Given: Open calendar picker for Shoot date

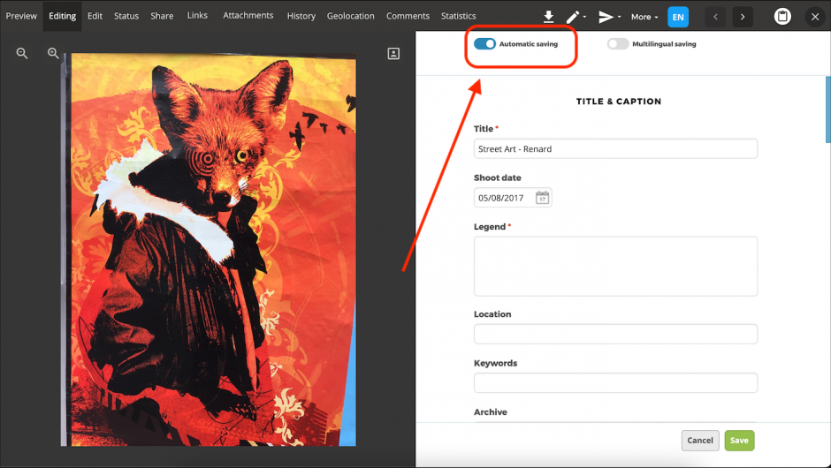Looking at the screenshot, I should tap(542, 198).
